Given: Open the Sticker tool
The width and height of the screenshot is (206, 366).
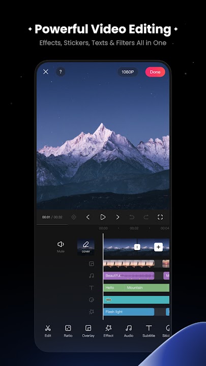Looking at the screenshot, I should click(166, 331).
